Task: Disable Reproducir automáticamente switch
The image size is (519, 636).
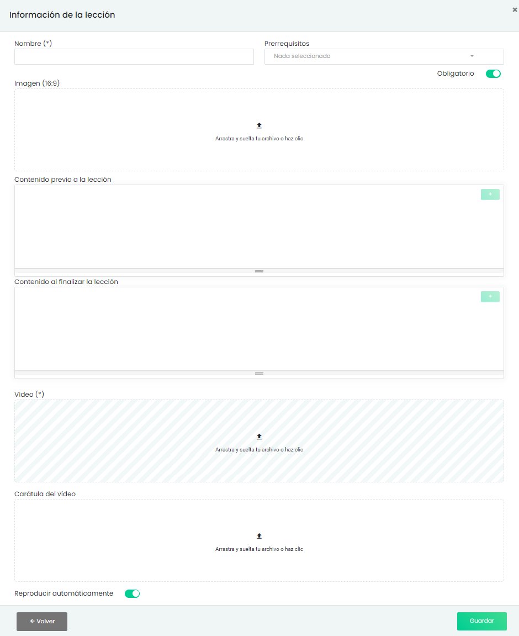Action: [133, 594]
